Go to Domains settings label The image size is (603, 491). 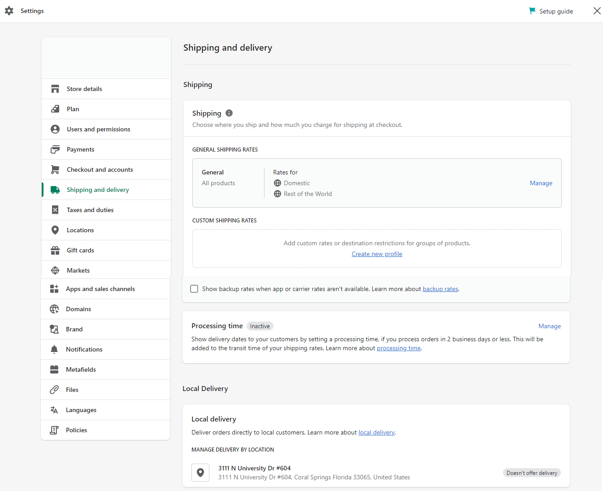(x=78, y=309)
